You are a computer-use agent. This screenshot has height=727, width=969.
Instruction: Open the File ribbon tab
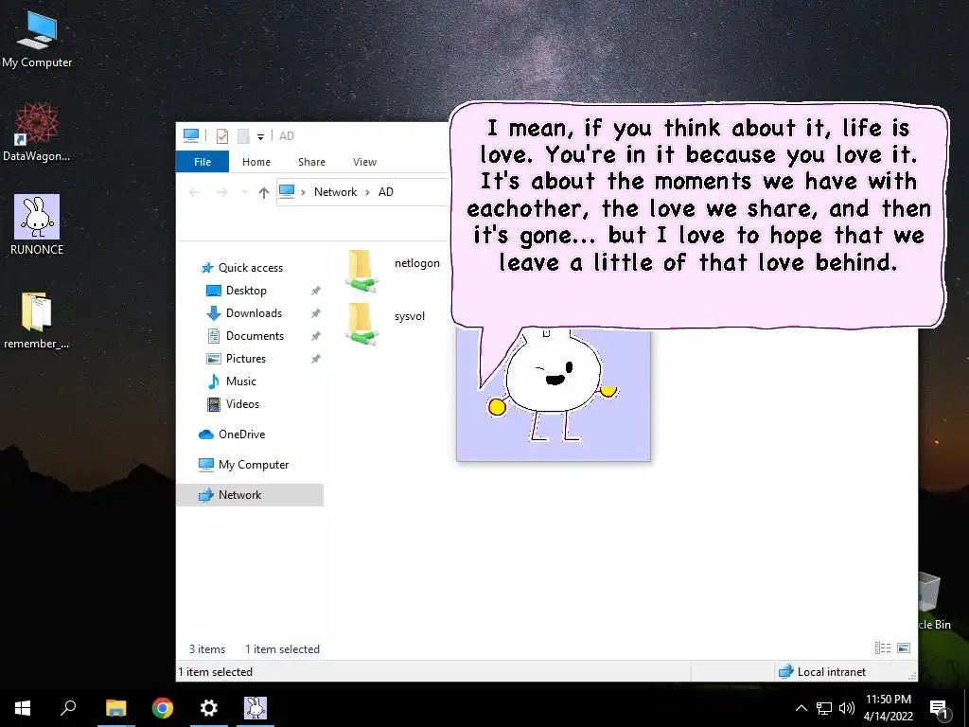click(203, 162)
